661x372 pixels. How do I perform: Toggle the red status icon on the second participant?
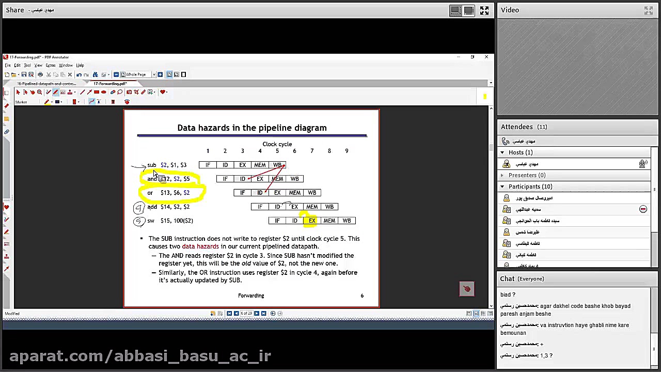pos(643,209)
